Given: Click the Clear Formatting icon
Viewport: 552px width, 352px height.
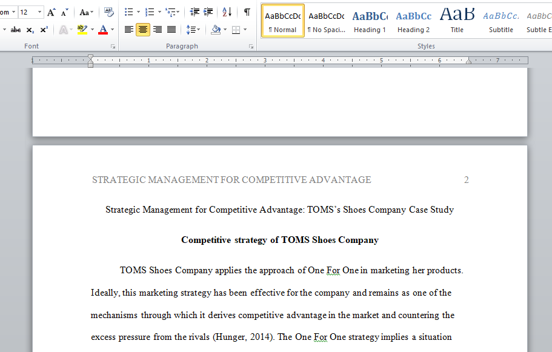Looking at the screenshot, I should (109, 12).
